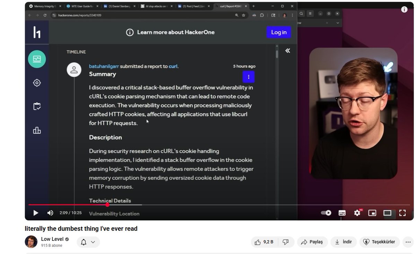Select Memory Integrity browser tab in video

(x=44, y=6)
